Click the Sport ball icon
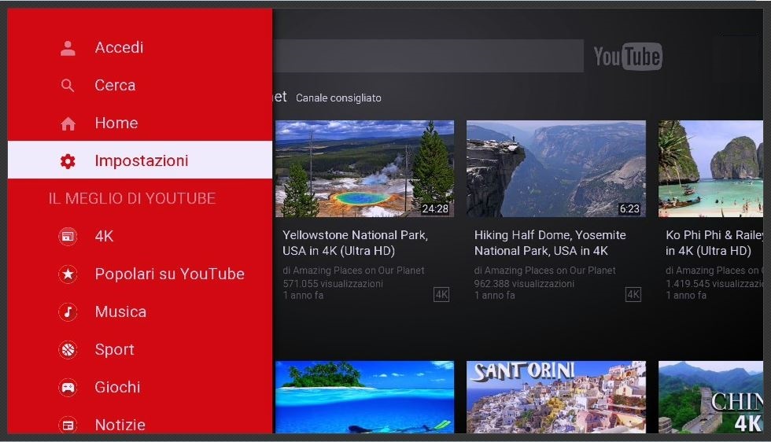Screen dimensions: 771x442 click(x=68, y=349)
